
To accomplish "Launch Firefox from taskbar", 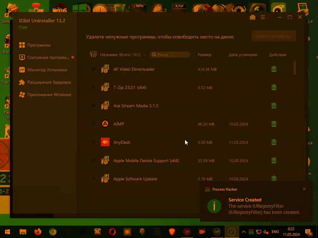I will pyautogui.click(x=38, y=232).
